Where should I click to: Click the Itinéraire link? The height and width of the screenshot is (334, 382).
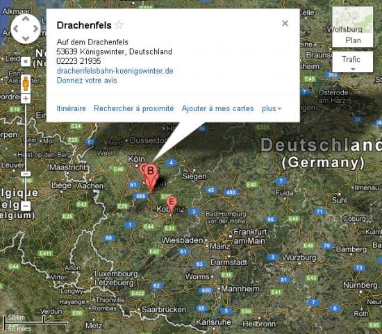tap(71, 108)
